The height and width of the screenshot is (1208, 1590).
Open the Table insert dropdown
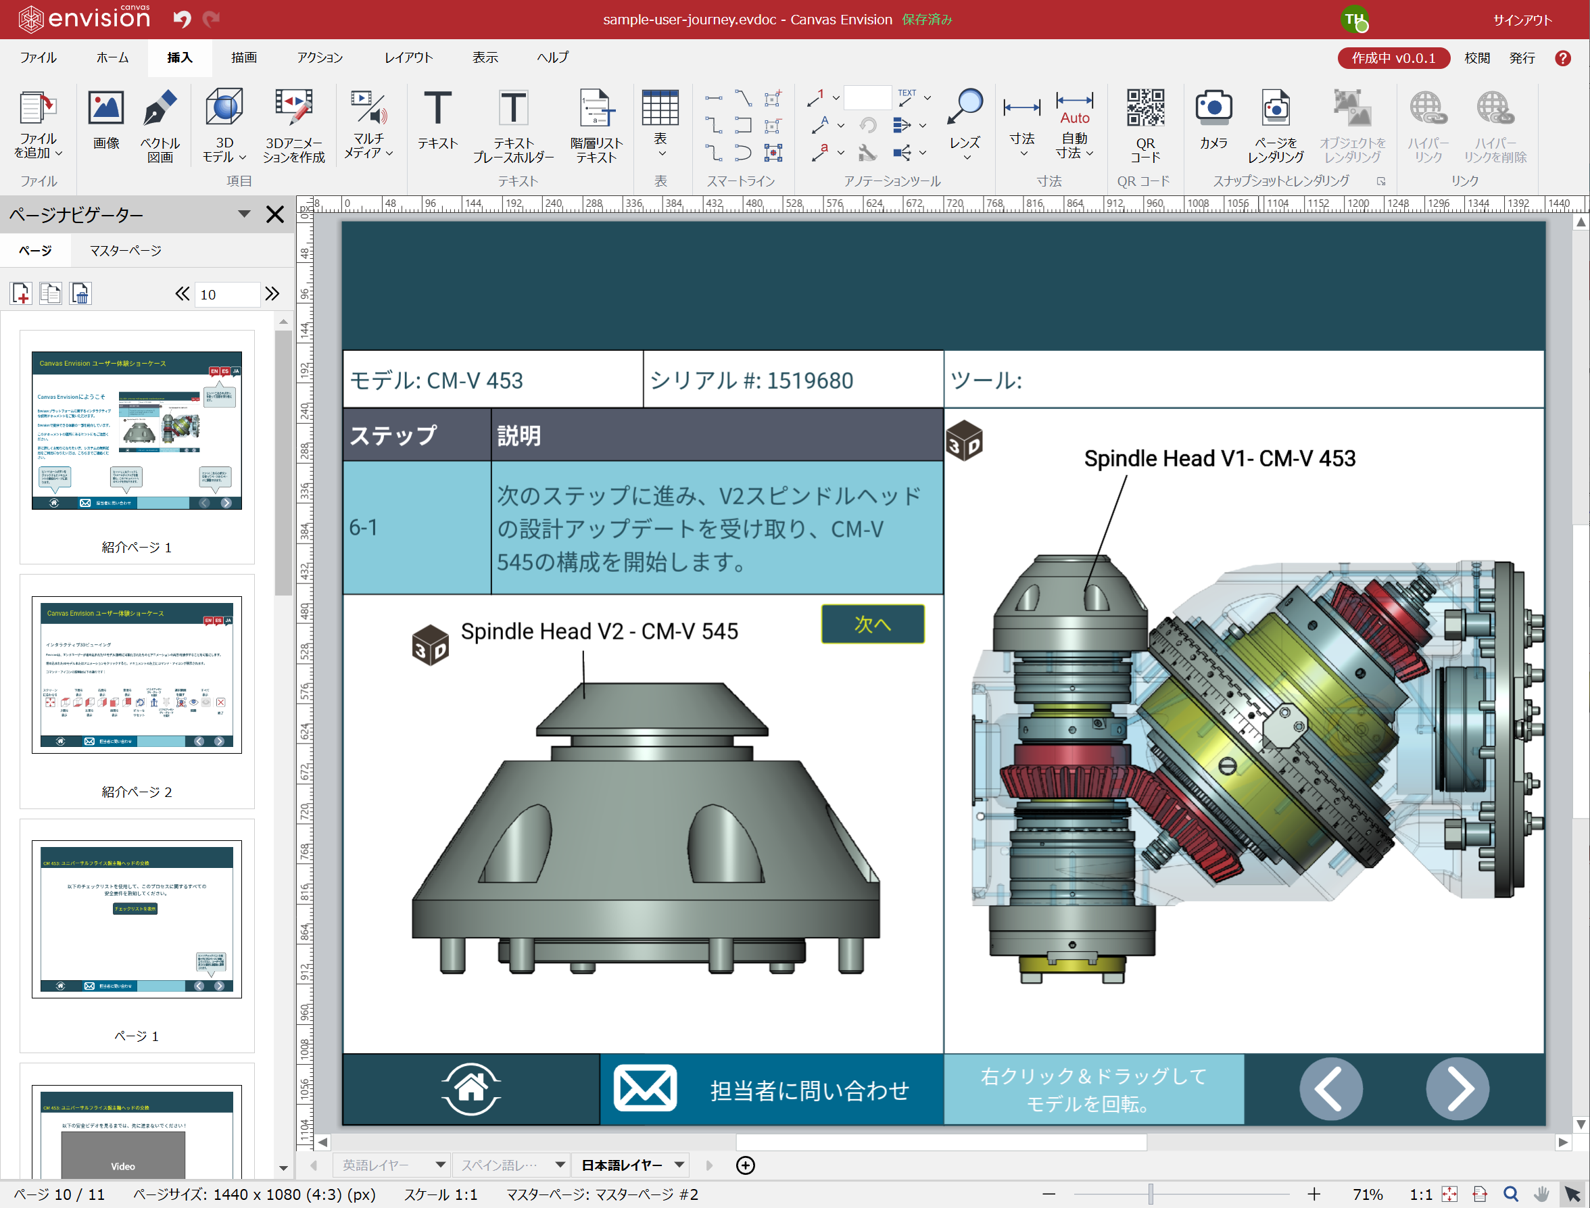point(661,153)
